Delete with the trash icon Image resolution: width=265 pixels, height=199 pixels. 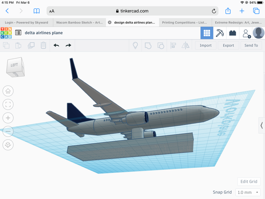point(43,45)
